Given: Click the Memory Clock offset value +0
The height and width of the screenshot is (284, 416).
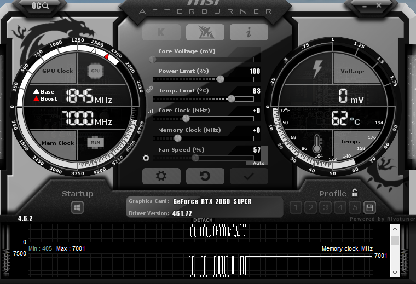Looking at the screenshot, I should (x=257, y=130).
